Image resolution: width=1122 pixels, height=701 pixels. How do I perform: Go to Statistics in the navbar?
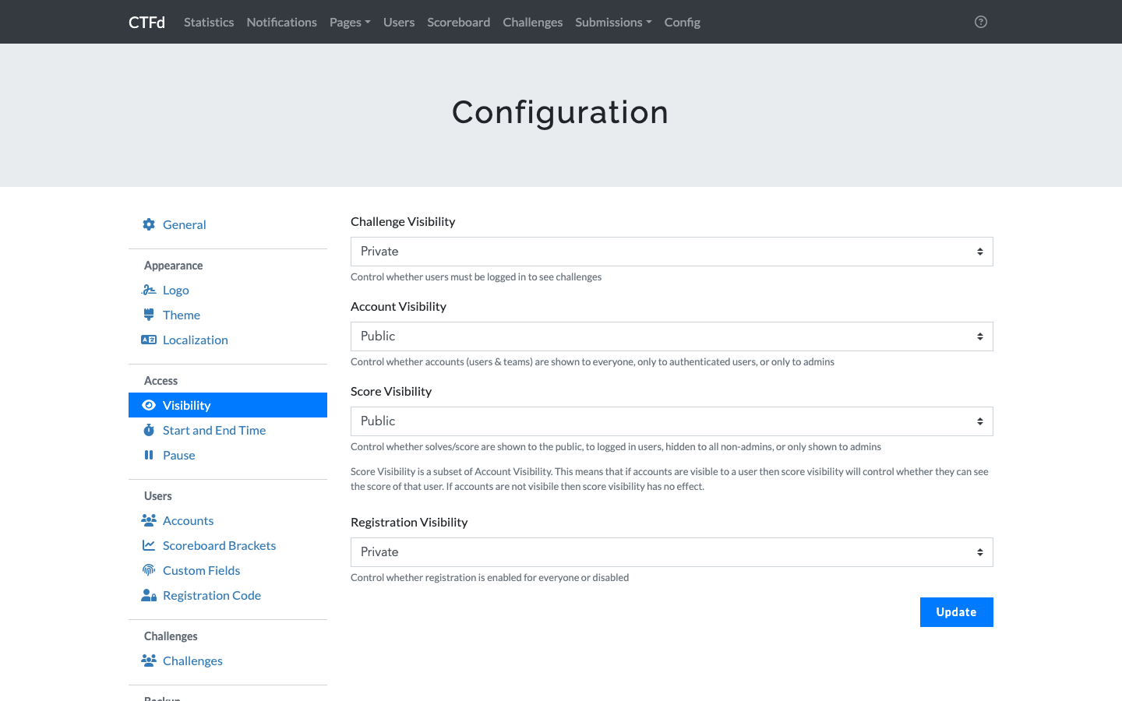(x=209, y=22)
